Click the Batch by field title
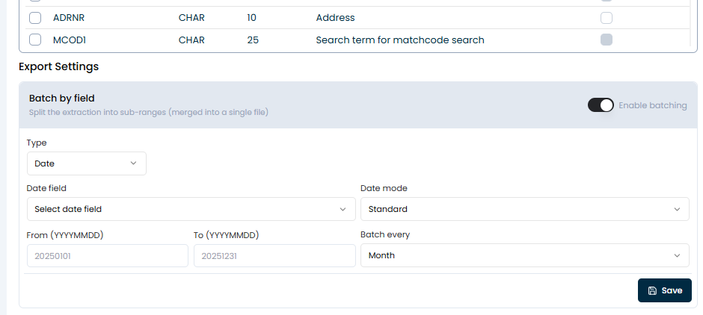The height and width of the screenshot is (315, 703). pos(62,99)
